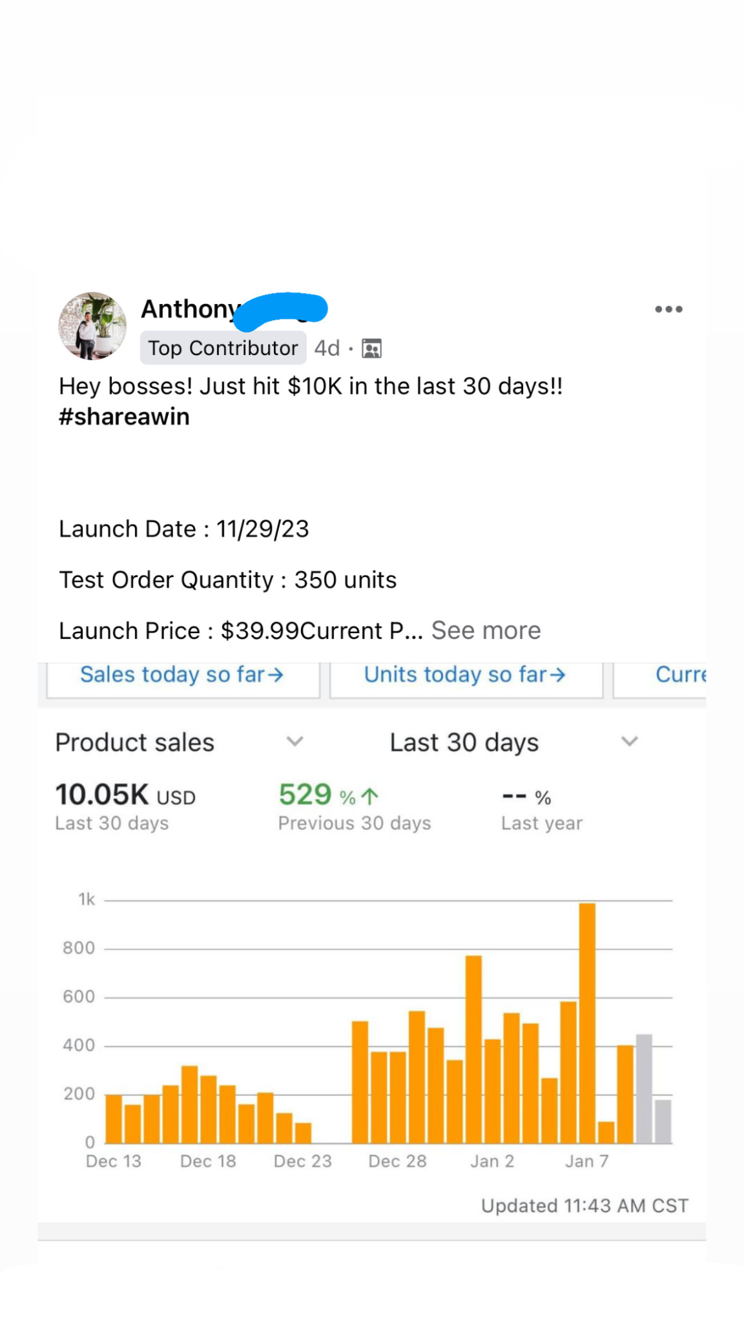Click the arrow on "Units today so far"
The height and width of the screenshot is (1322, 744).
coord(558,675)
